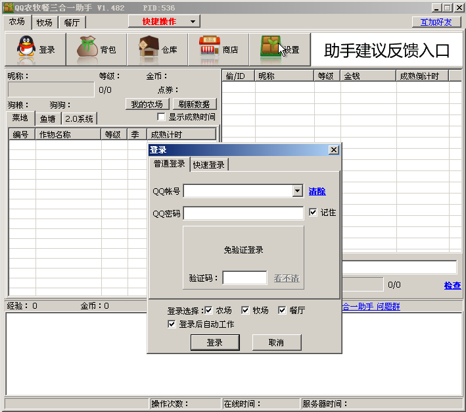Focus the 验证码 input field
Image resolution: width=466 pixels, height=412 pixels.
click(x=245, y=278)
